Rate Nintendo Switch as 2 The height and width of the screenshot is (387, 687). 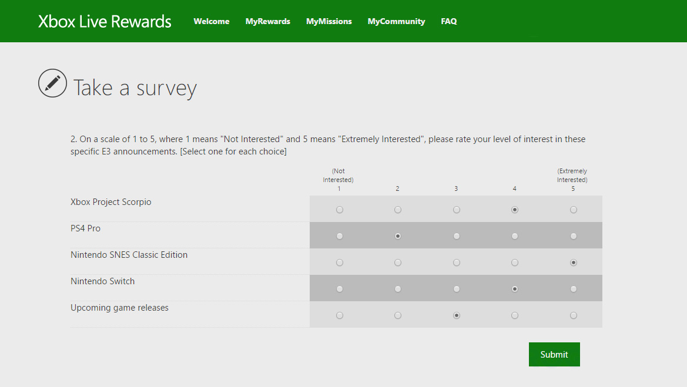(x=398, y=289)
